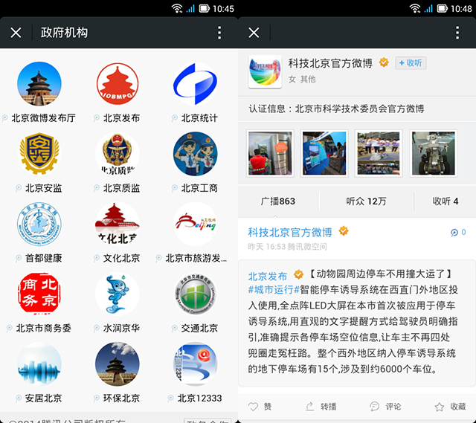Select the 北京安监 badge icon
476x423 pixels.
pos(39,154)
